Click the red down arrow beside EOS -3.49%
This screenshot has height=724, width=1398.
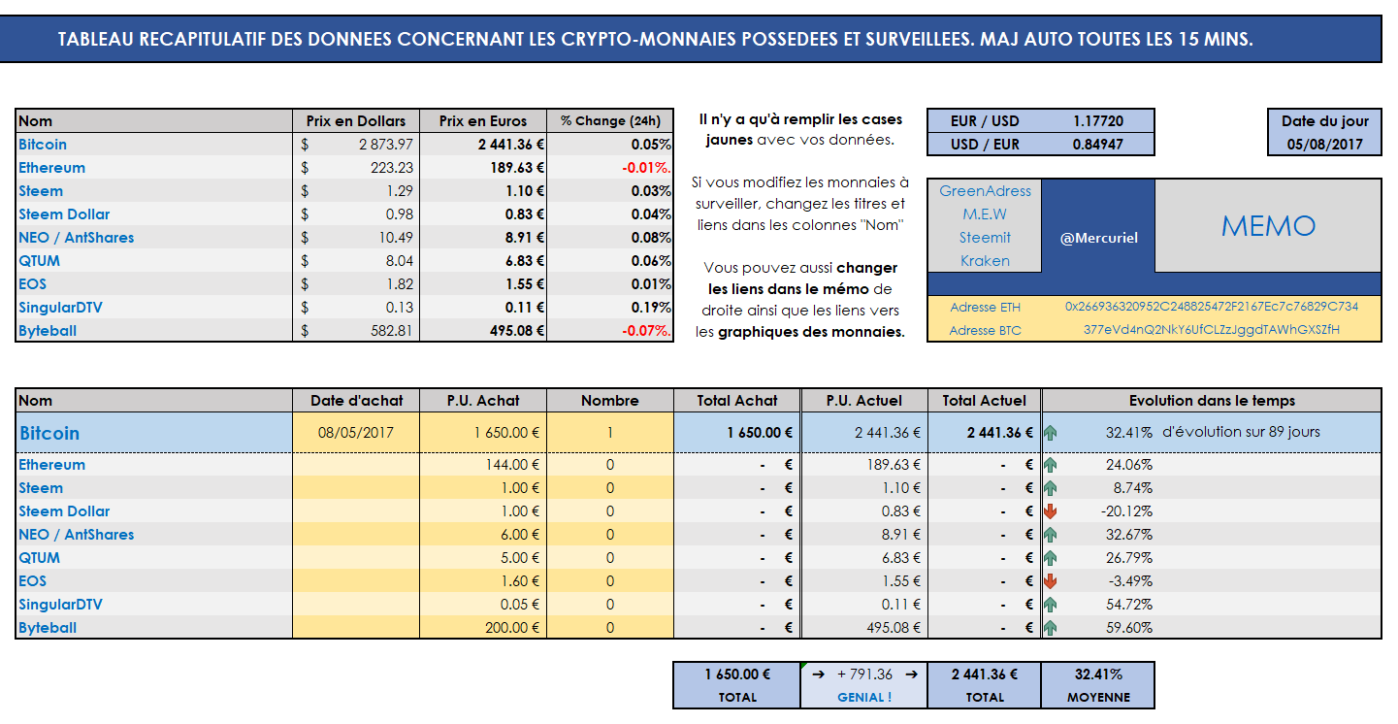pyautogui.click(x=1050, y=581)
